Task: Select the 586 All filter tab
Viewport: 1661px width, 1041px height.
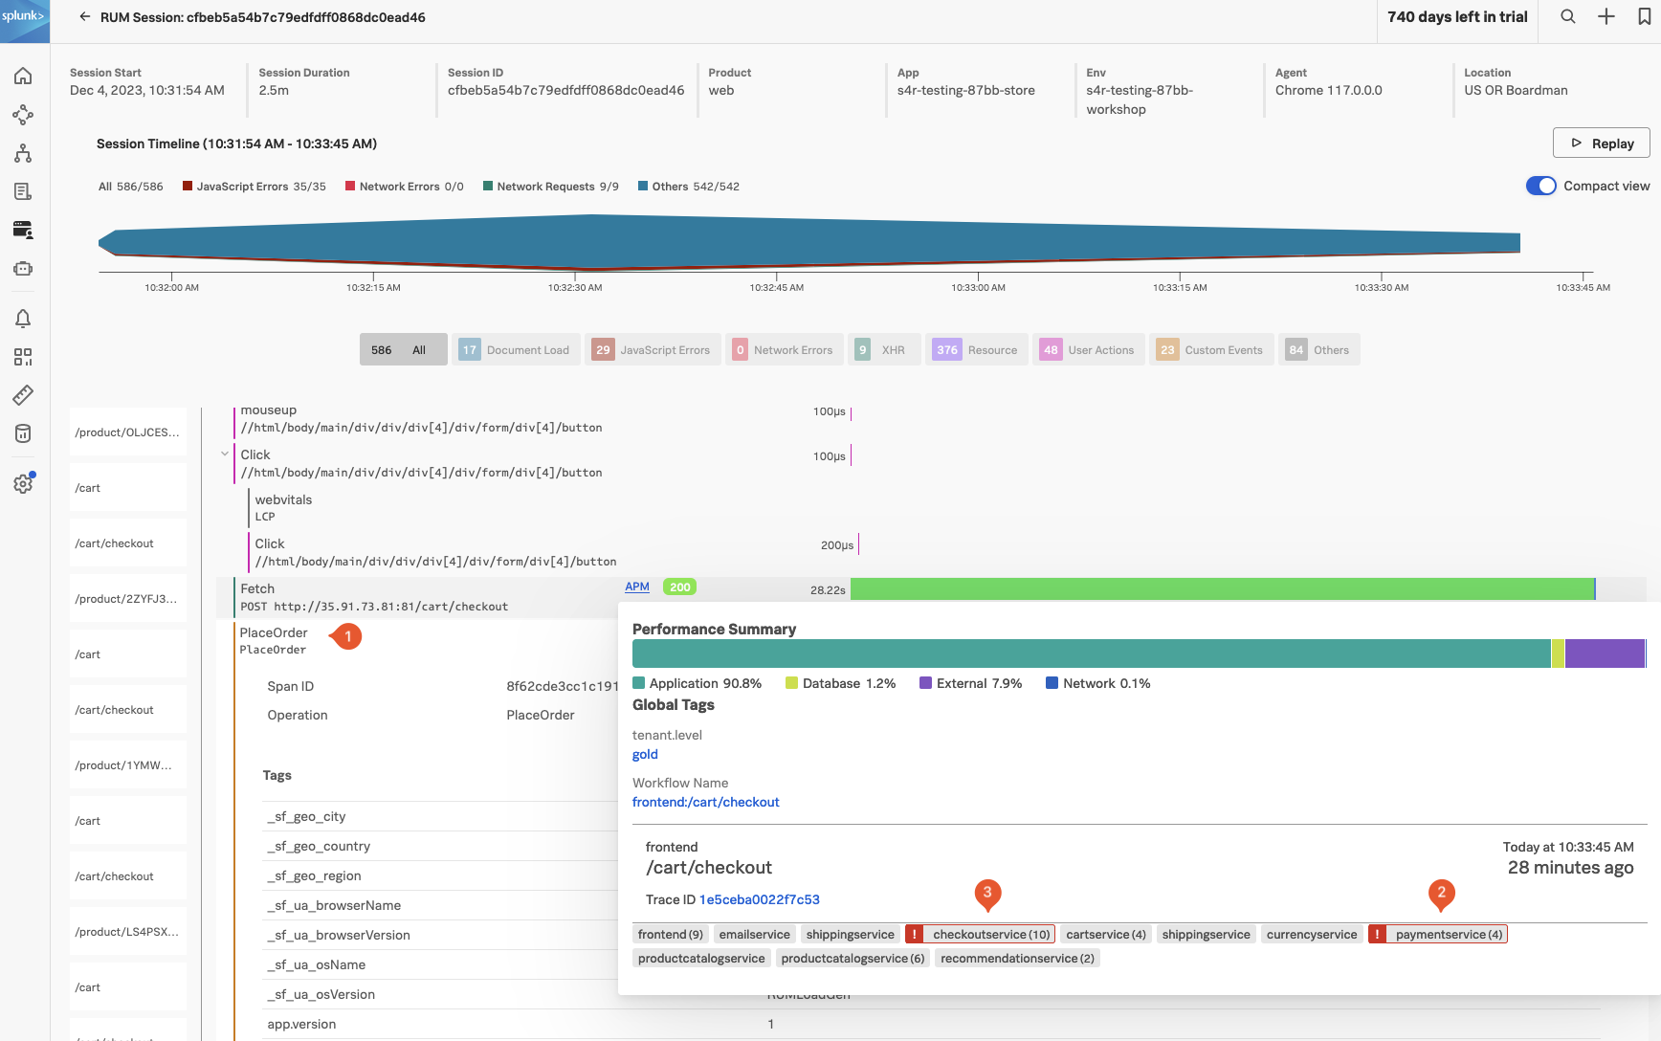Action: point(403,349)
